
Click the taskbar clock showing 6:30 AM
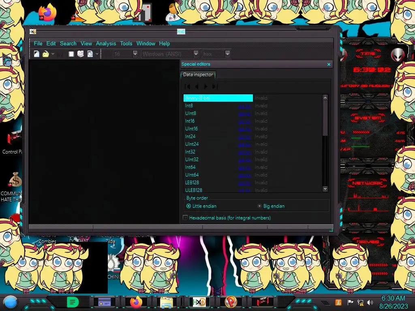[393, 302]
